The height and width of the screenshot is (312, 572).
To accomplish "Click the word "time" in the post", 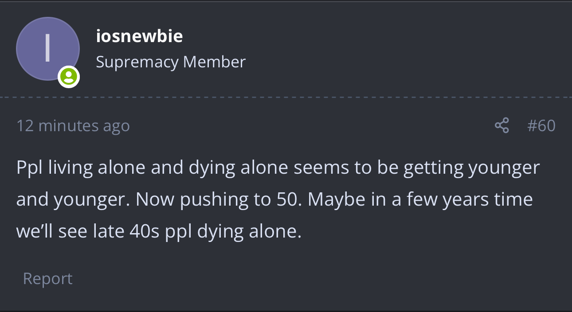I will pyautogui.click(x=513, y=199).
